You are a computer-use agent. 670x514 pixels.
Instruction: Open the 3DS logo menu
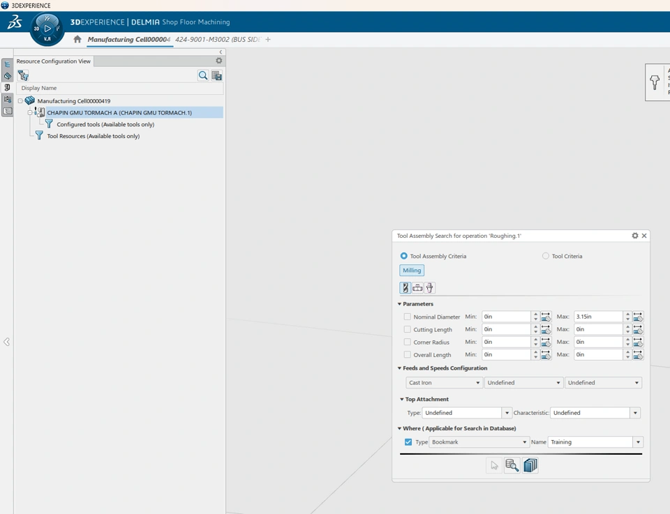coord(15,22)
